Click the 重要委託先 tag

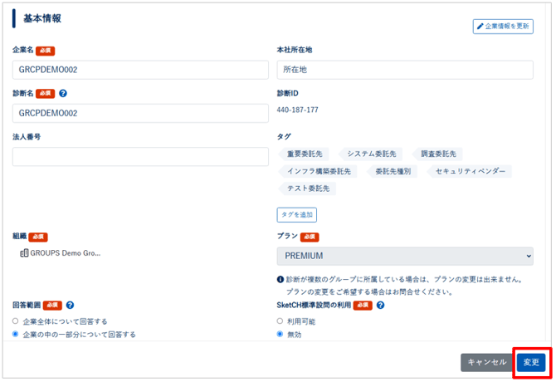[304, 154]
